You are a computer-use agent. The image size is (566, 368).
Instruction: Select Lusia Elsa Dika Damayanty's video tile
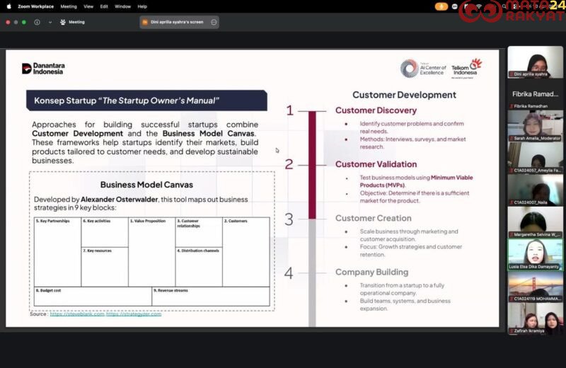pyautogui.click(x=535, y=254)
